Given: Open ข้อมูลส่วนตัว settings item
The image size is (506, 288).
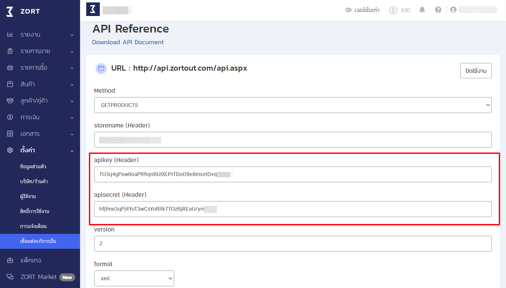Looking at the screenshot, I should (33, 166).
